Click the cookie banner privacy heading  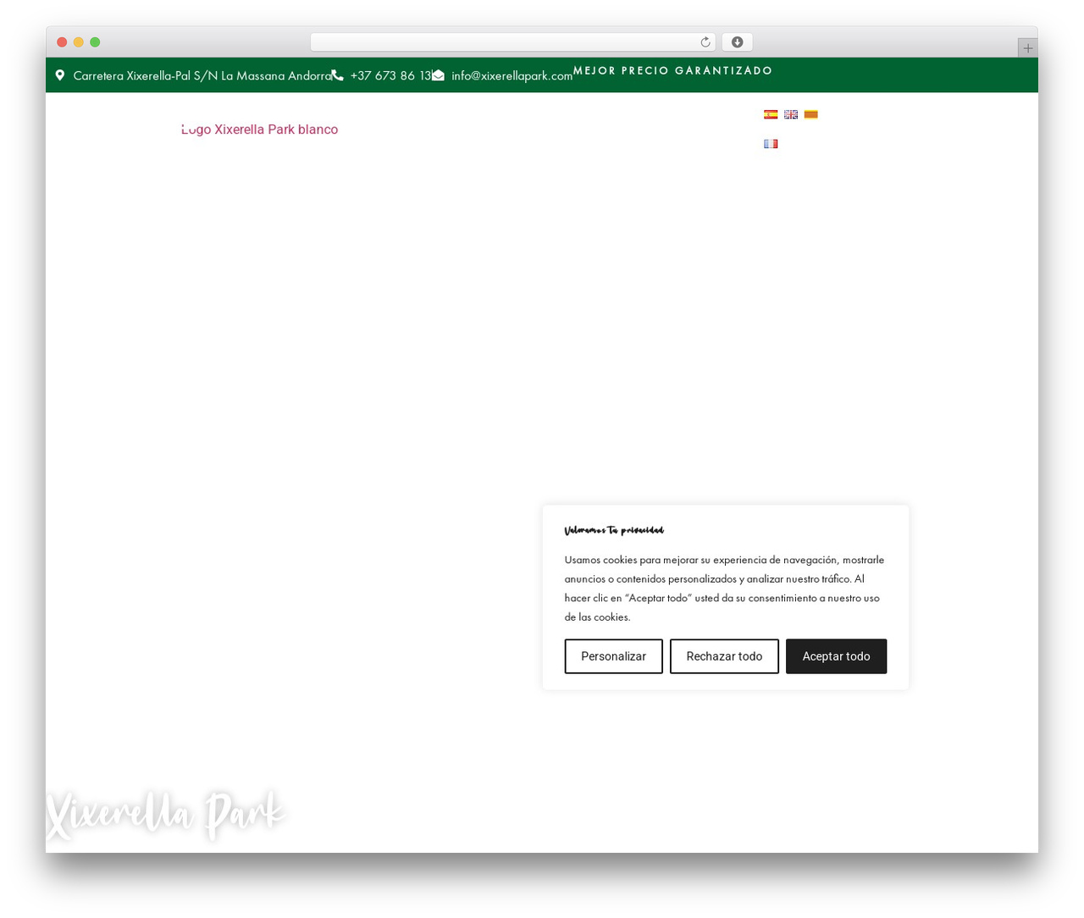click(614, 530)
